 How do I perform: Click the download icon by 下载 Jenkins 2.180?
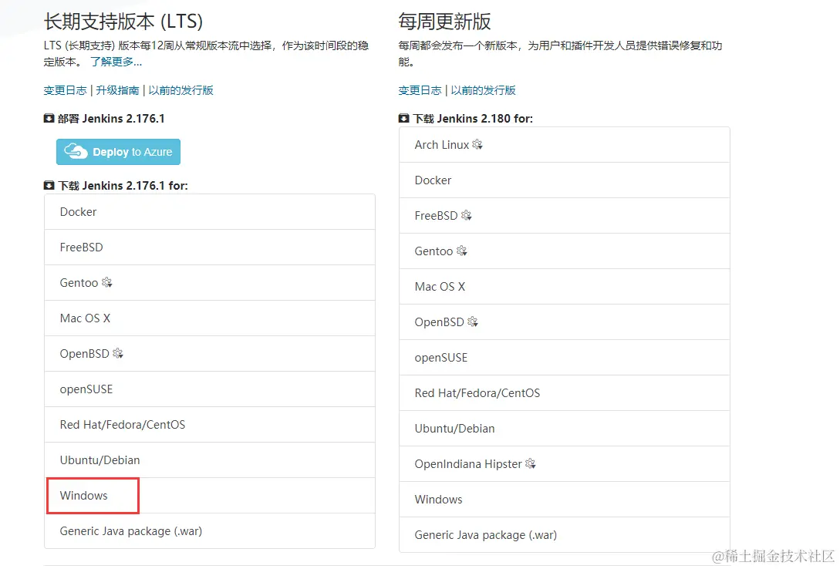[403, 118]
